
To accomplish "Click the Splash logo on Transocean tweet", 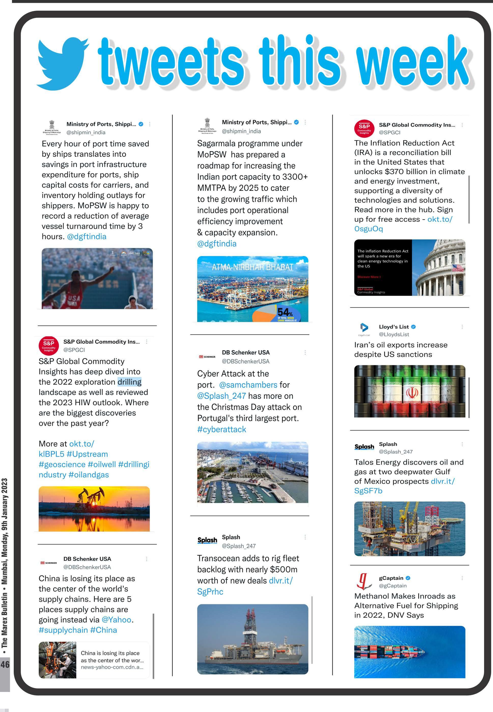I will (x=207, y=540).
